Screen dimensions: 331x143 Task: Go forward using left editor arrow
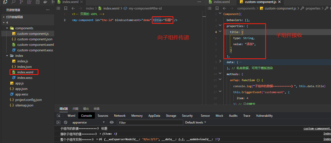tap(81, 8)
